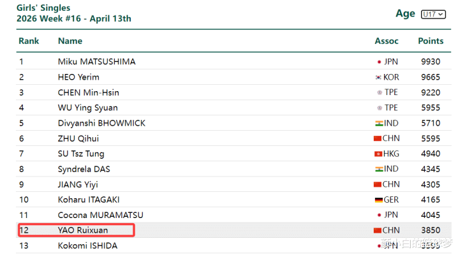Screen dimensions: 458x255
Task: Open the Age U17 dropdown
Action: (433, 14)
